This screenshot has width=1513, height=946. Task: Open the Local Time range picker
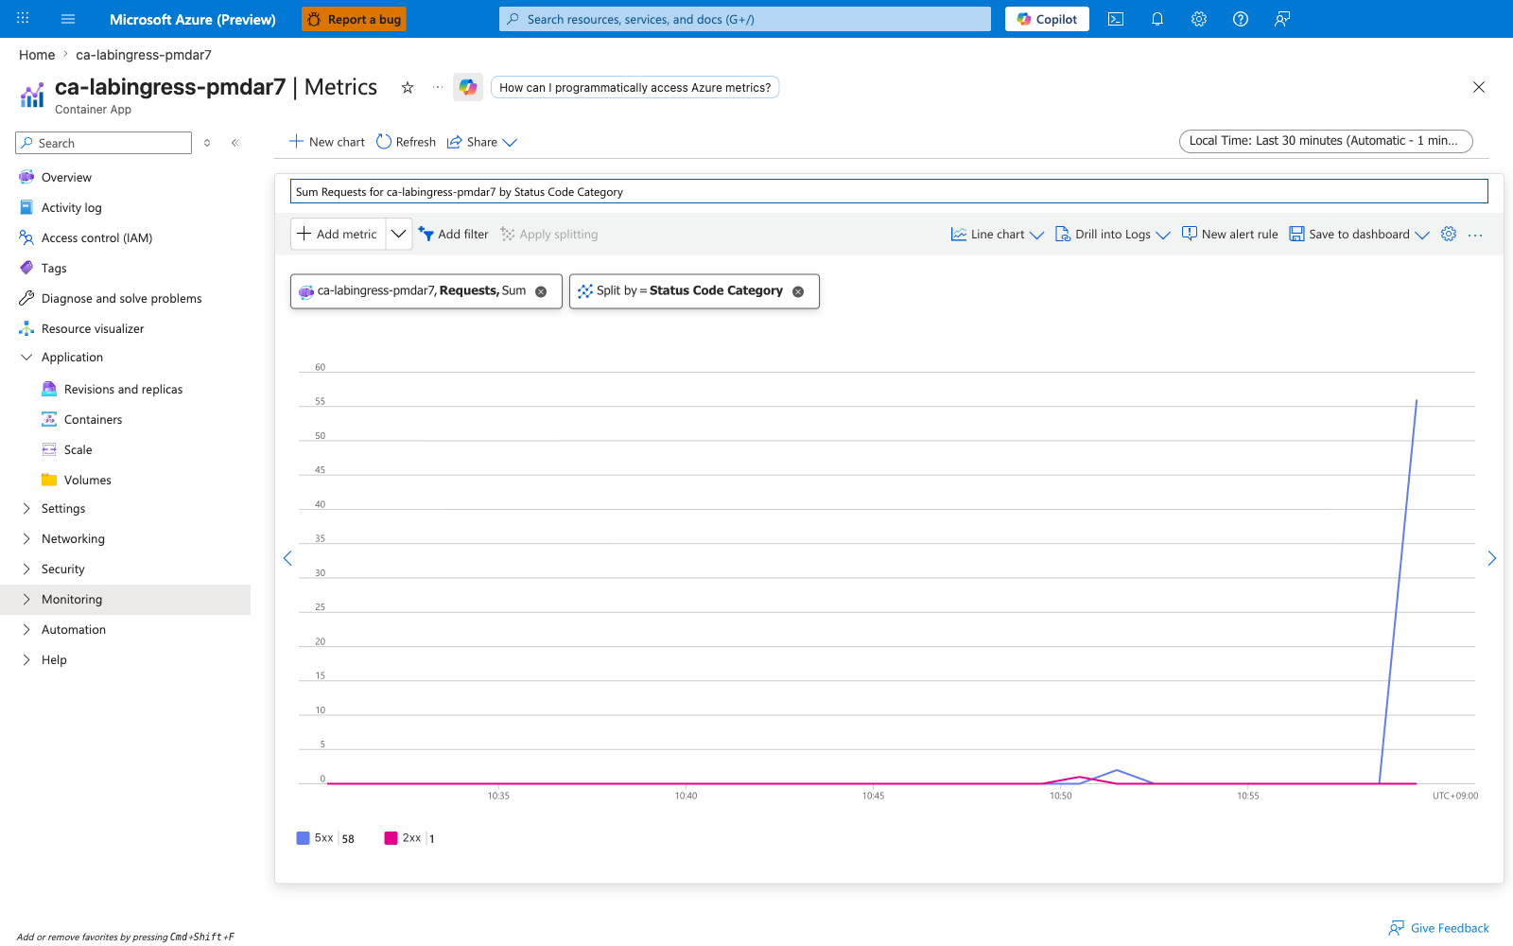coord(1326,141)
